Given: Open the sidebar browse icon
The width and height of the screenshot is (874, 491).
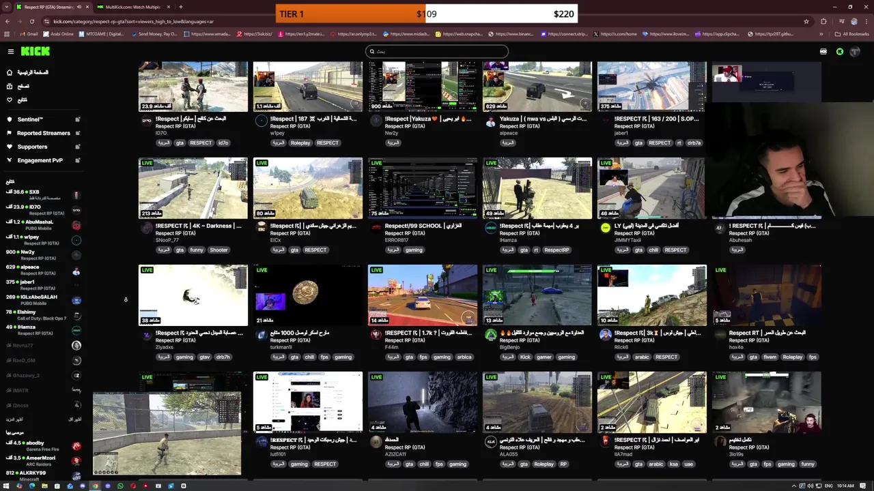Looking at the screenshot, I should click(x=10, y=86).
